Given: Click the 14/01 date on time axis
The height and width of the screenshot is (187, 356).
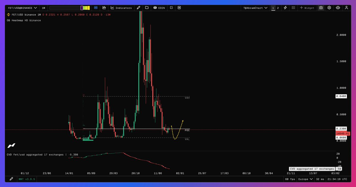Looking at the screenshot, I should point(69,173).
